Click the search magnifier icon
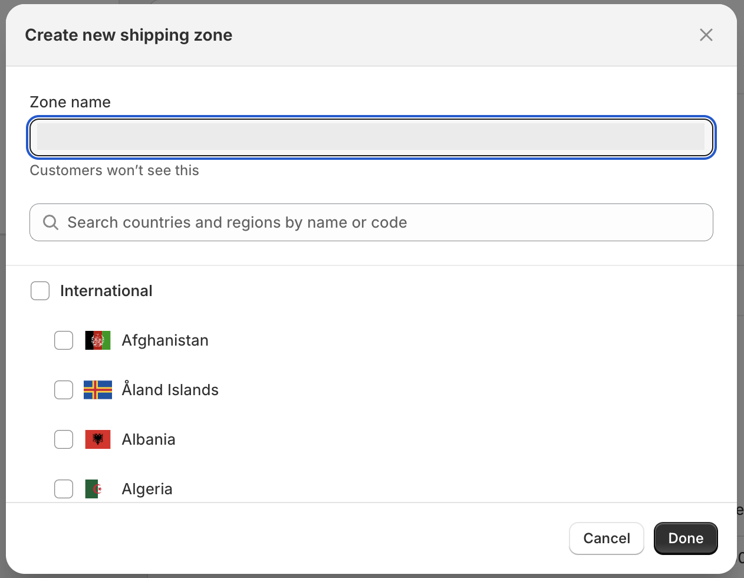744x578 pixels. tap(51, 222)
